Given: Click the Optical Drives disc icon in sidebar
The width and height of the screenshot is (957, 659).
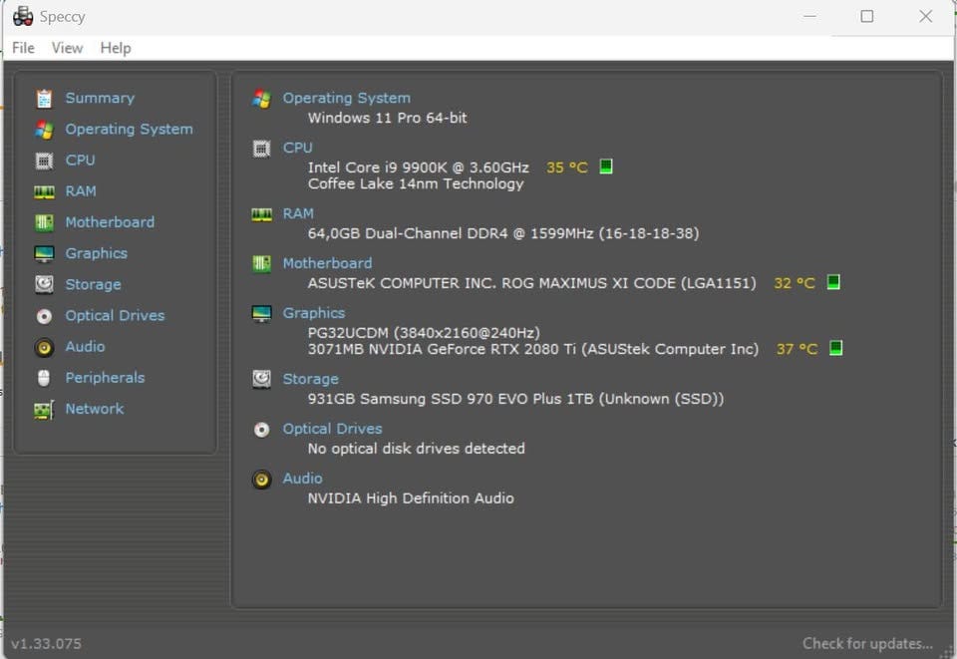Looking at the screenshot, I should (x=44, y=316).
